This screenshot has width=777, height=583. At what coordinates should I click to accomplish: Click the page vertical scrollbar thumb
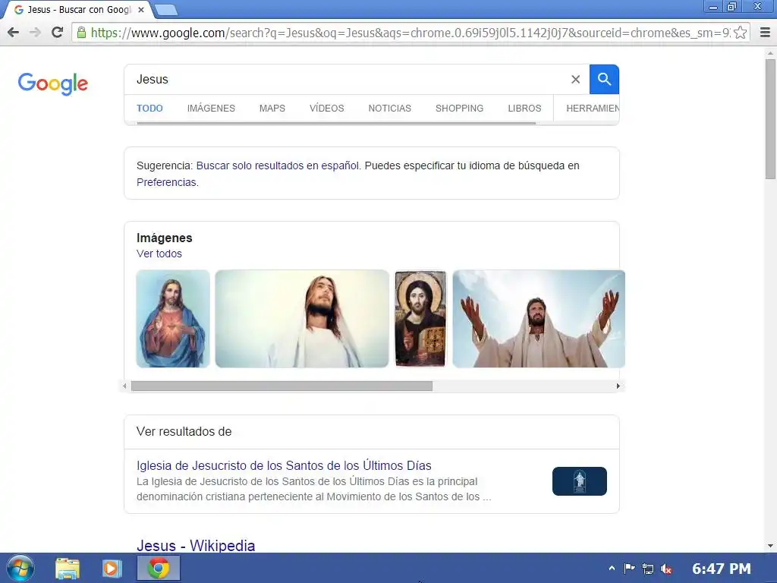(x=770, y=119)
